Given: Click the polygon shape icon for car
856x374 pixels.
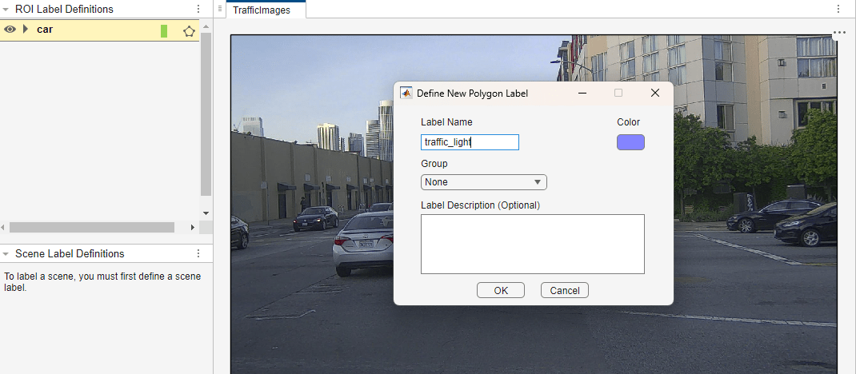Looking at the screenshot, I should [189, 31].
